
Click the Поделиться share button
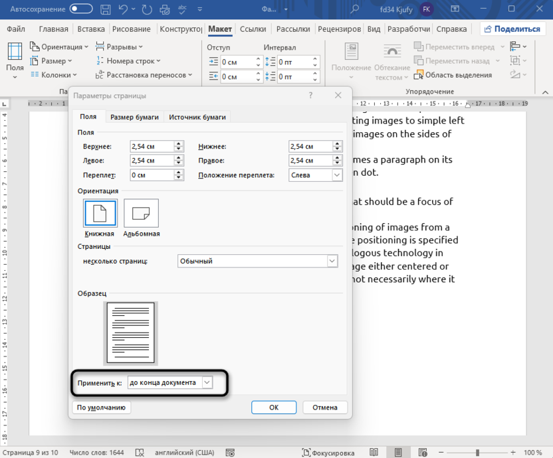512,29
